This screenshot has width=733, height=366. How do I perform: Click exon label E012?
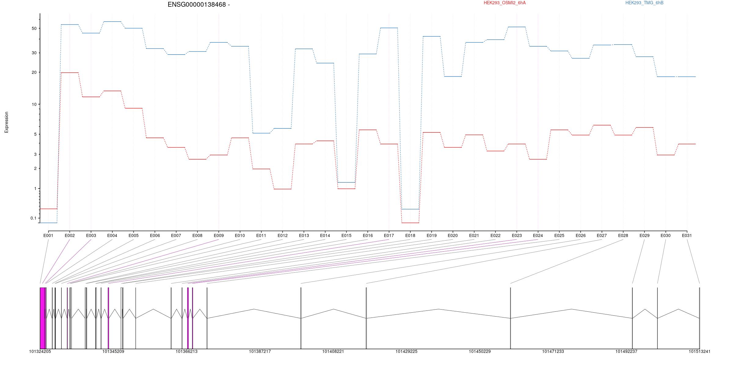pos(283,235)
